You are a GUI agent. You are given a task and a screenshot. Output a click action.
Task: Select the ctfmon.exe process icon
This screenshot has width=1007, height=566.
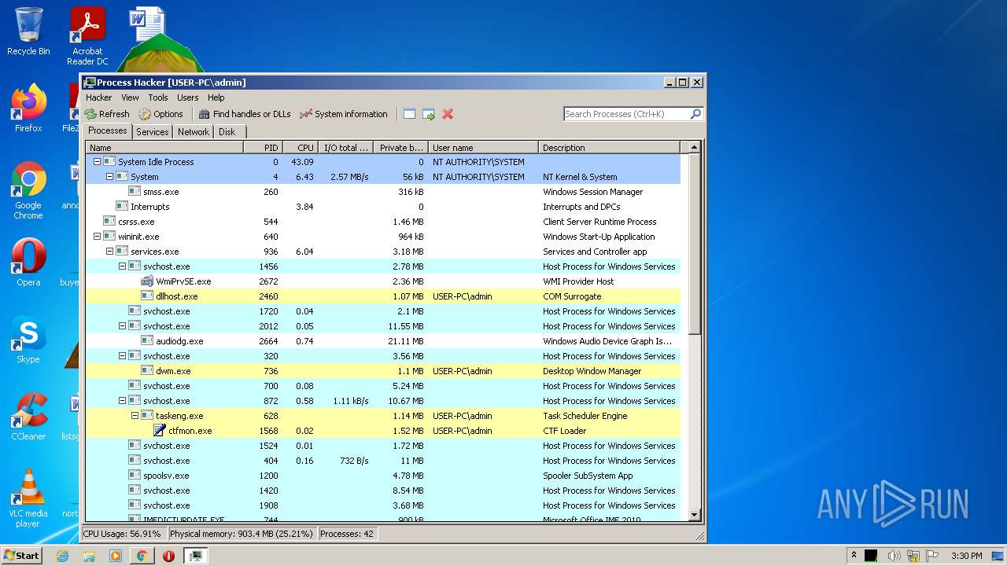160,431
